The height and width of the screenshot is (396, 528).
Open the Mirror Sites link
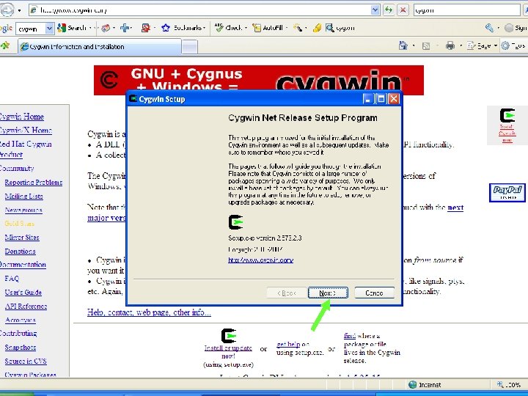coord(22,237)
